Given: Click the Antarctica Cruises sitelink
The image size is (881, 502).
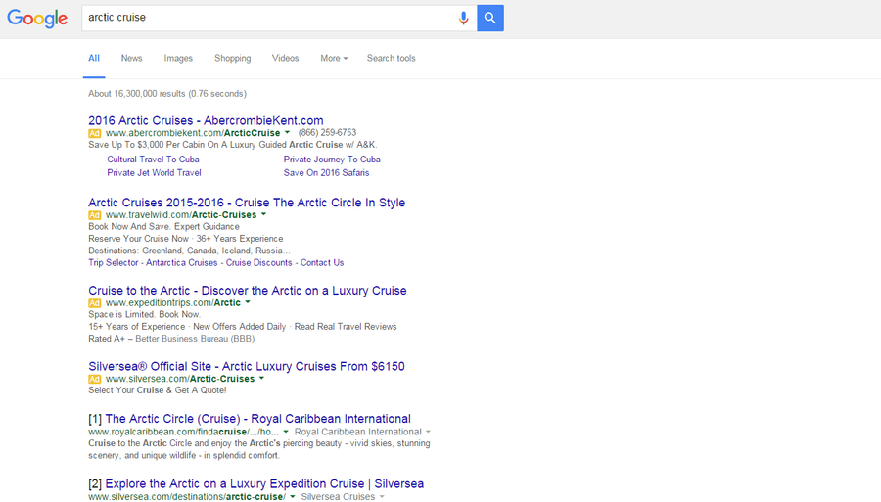Looking at the screenshot, I should (181, 263).
